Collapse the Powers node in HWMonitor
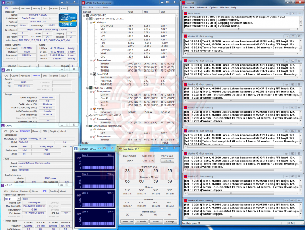The width and height of the screenshot is (305, 230). (x=91, y=109)
